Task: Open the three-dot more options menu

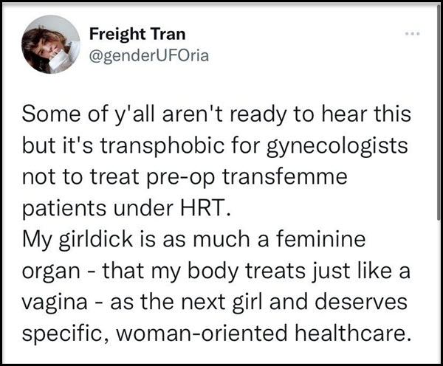Action: 412,34
